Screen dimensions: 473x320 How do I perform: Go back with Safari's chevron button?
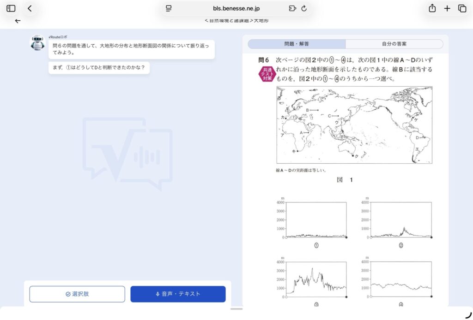pyautogui.click(x=30, y=8)
